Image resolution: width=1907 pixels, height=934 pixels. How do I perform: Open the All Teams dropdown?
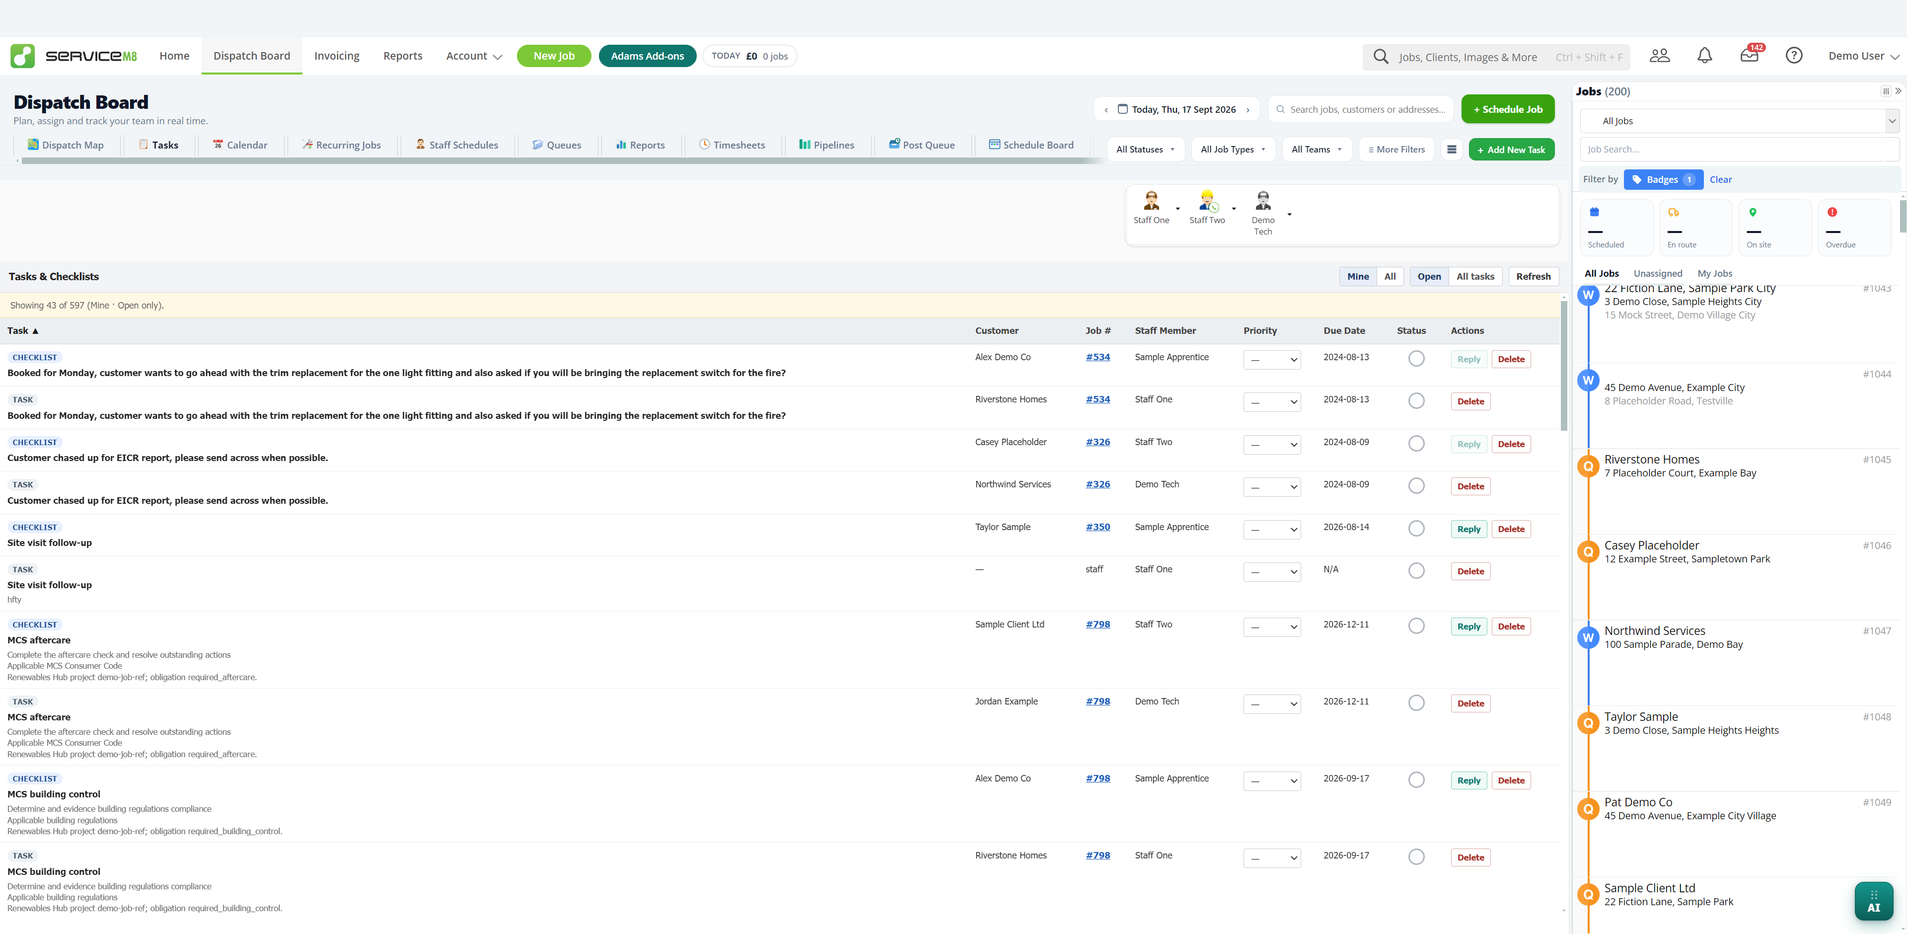[1316, 150]
